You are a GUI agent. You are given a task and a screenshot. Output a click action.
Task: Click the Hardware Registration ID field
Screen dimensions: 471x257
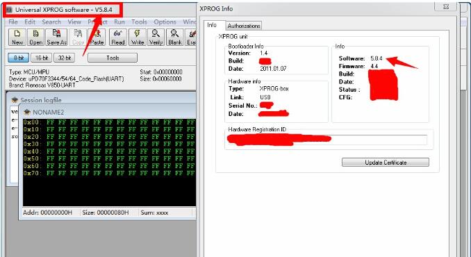click(x=327, y=140)
